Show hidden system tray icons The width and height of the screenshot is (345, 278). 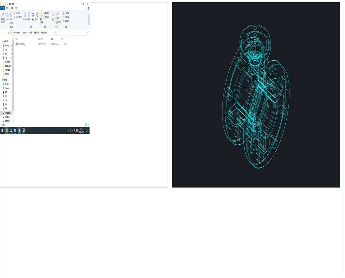click(x=68, y=130)
